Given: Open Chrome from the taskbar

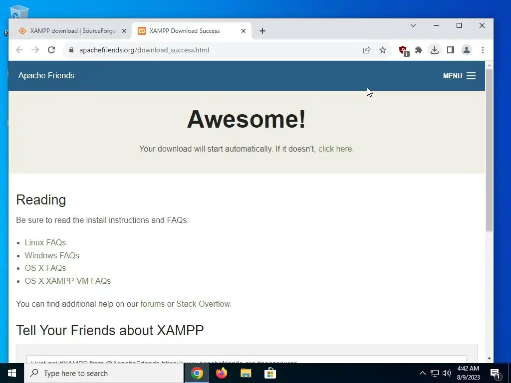Looking at the screenshot, I should point(197,373).
